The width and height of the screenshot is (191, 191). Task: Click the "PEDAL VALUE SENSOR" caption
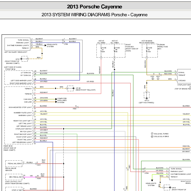11,169
